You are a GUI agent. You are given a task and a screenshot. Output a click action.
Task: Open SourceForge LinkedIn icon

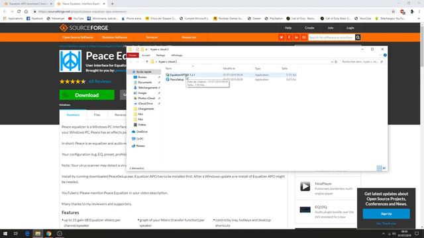[x=296, y=37]
